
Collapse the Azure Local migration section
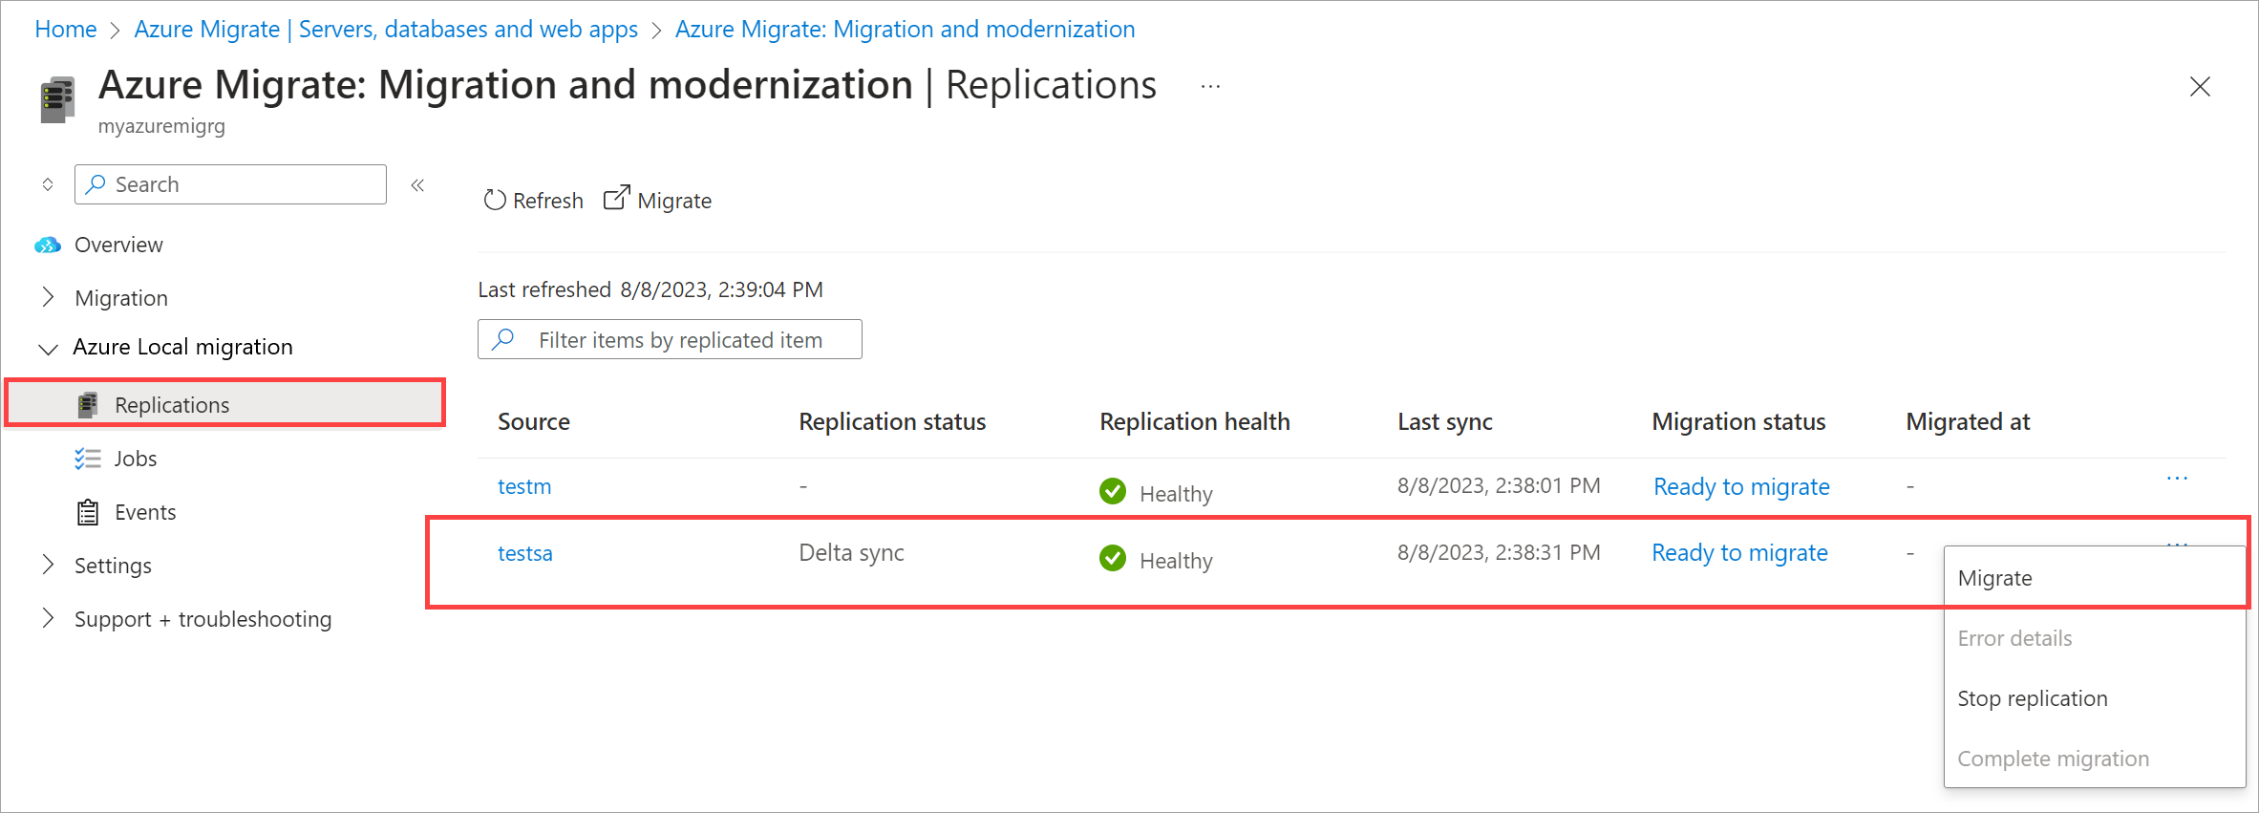click(48, 349)
